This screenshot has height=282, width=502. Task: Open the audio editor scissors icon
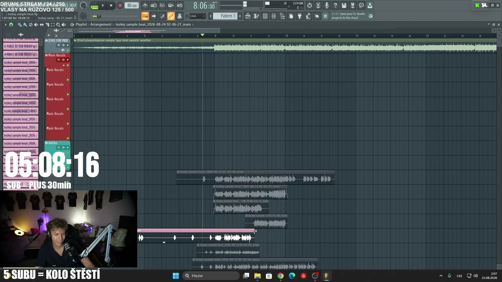[x=318, y=5]
